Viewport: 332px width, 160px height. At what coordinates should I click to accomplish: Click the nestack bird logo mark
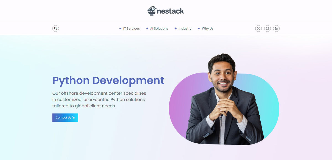152,11
